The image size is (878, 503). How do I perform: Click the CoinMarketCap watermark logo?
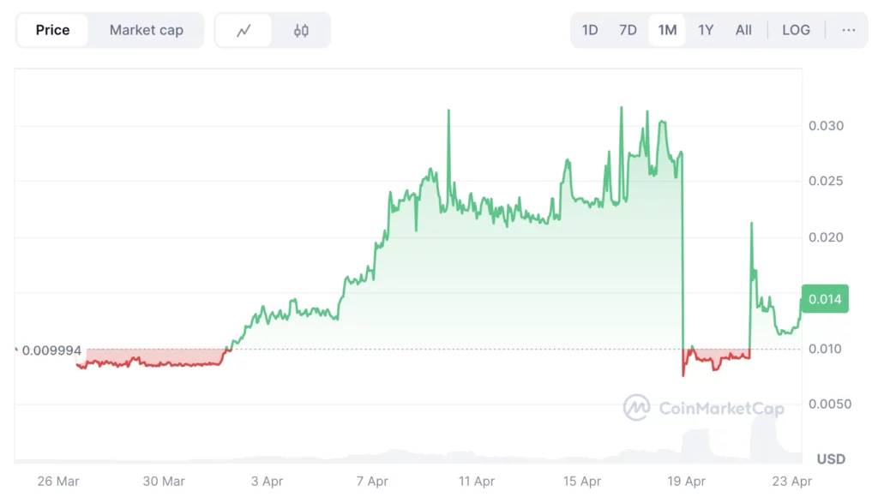(703, 408)
